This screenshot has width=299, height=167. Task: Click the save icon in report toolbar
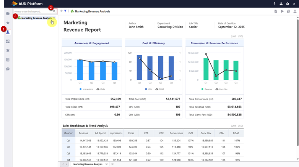click(x=276, y=11)
